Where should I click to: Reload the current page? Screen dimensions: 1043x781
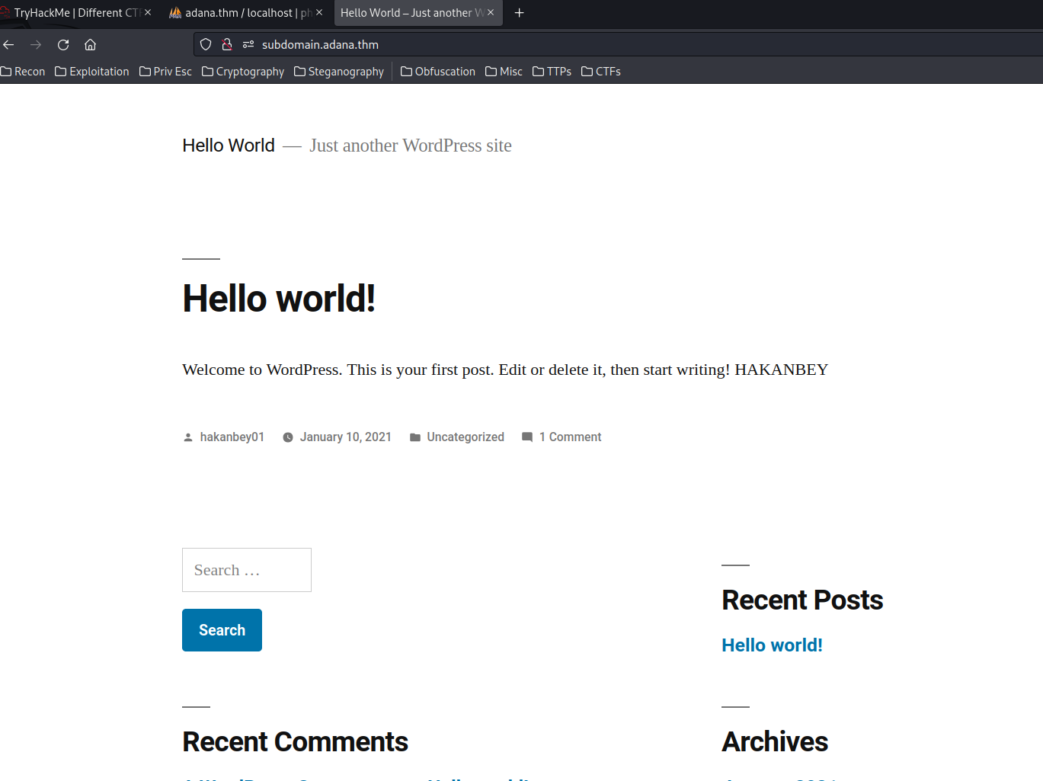[63, 45]
